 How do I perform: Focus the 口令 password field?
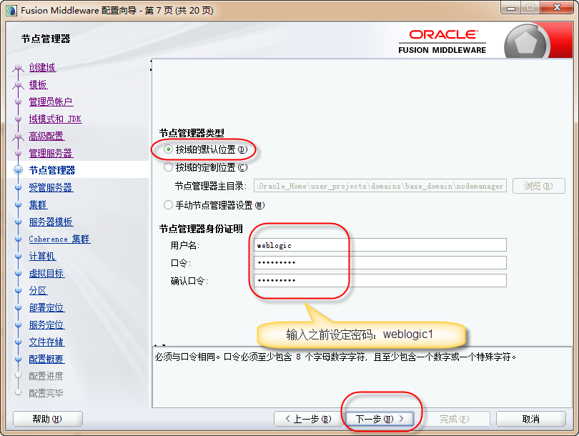(x=380, y=262)
